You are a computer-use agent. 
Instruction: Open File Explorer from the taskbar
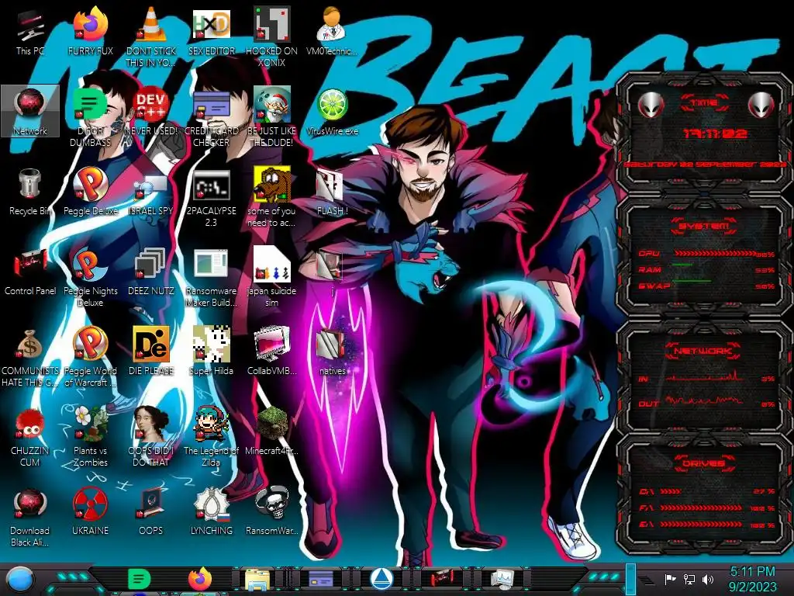[257, 579]
